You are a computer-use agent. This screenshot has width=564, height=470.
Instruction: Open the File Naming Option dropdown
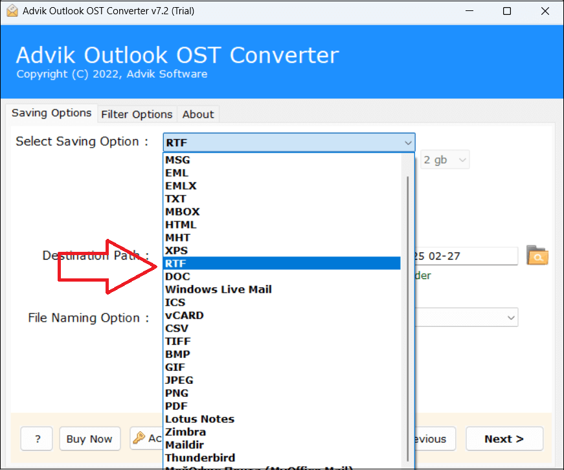click(x=466, y=317)
